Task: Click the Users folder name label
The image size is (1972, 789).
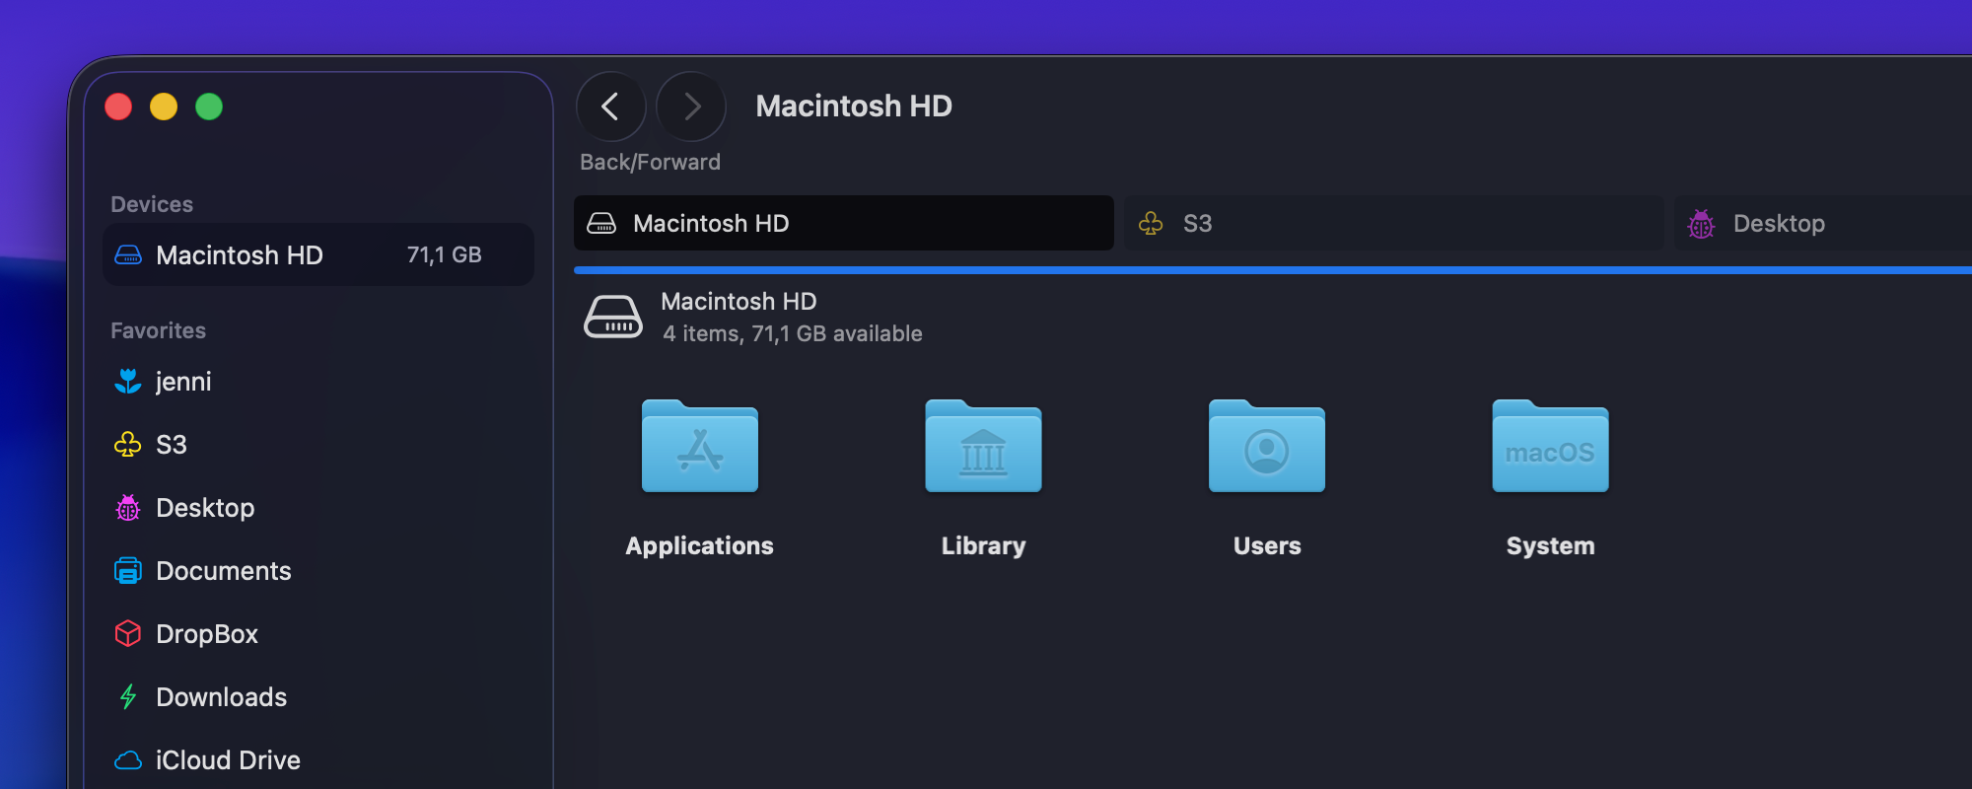Action: [1267, 545]
